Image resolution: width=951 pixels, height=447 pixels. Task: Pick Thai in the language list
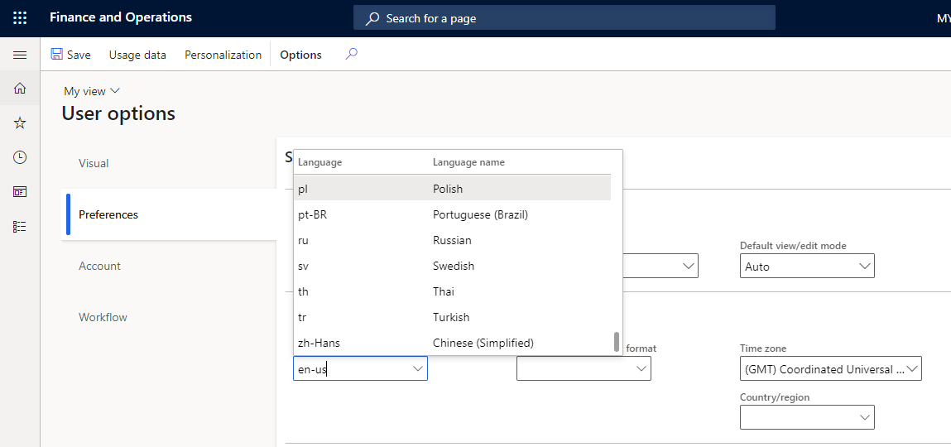(x=453, y=291)
